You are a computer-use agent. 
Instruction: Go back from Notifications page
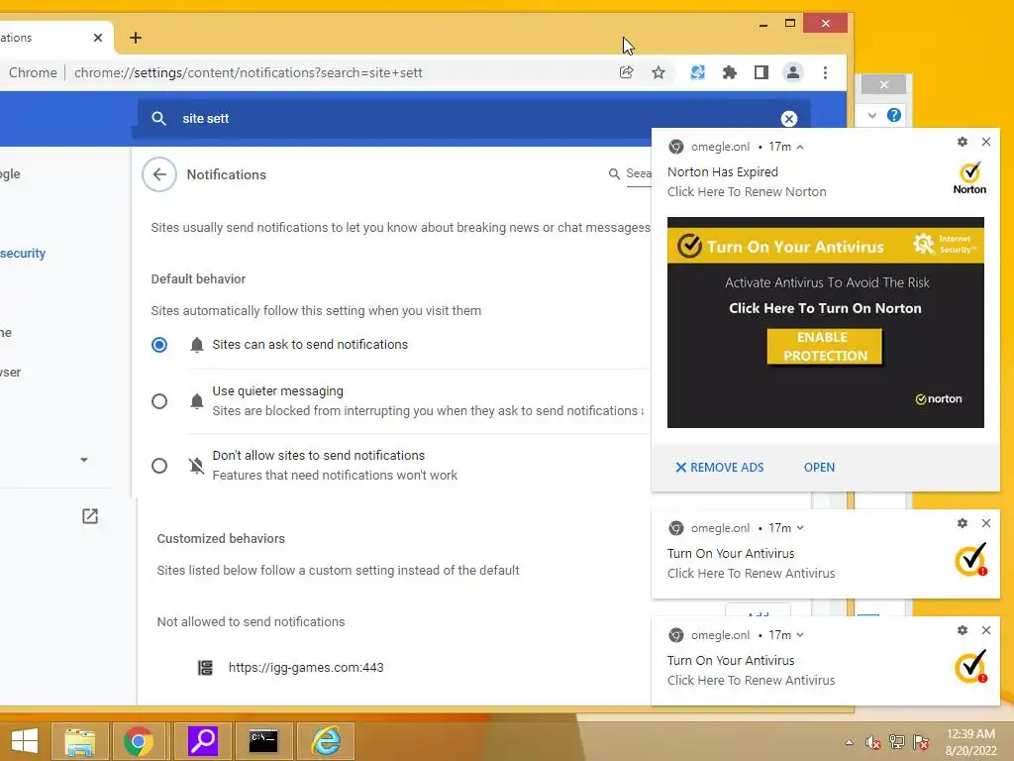[159, 174]
